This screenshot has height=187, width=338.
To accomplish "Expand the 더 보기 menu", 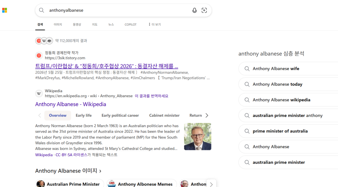I will pos(154,24).
